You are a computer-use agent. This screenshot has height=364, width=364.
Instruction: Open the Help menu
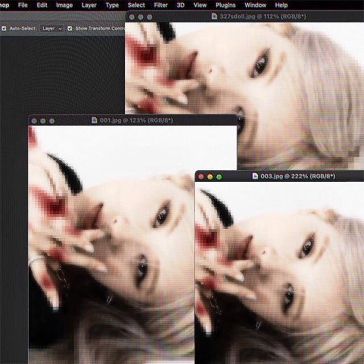[x=281, y=5]
